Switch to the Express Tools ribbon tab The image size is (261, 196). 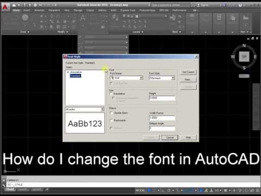(128, 10)
